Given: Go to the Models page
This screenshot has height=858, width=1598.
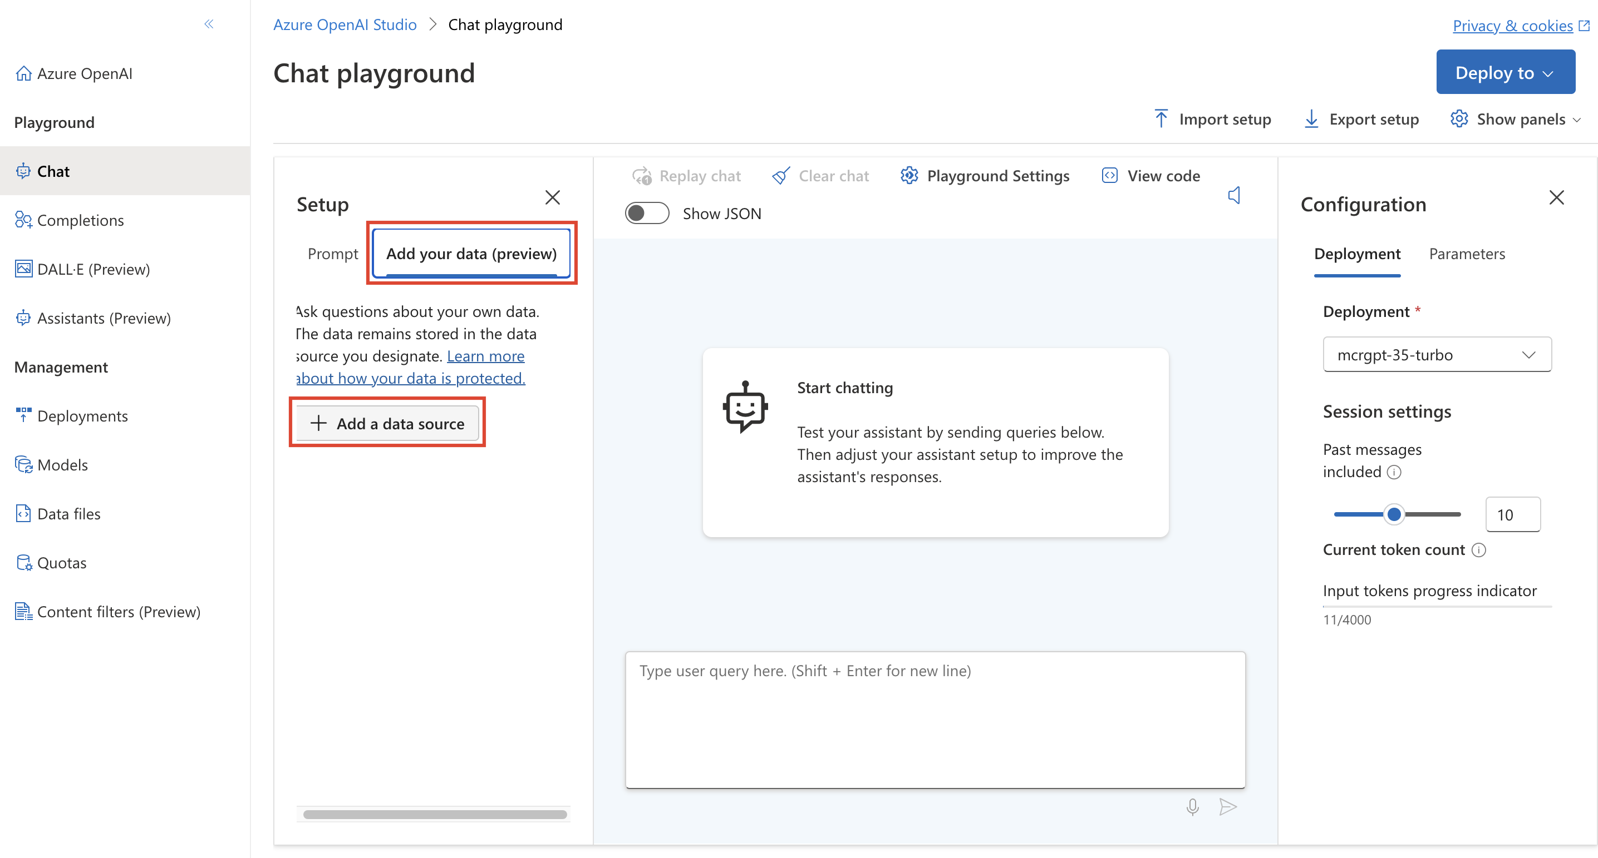Looking at the screenshot, I should 52,465.
